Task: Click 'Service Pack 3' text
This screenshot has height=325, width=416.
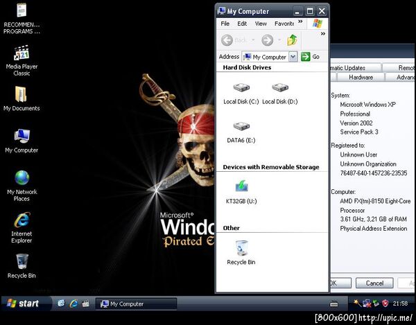Action: click(x=359, y=132)
